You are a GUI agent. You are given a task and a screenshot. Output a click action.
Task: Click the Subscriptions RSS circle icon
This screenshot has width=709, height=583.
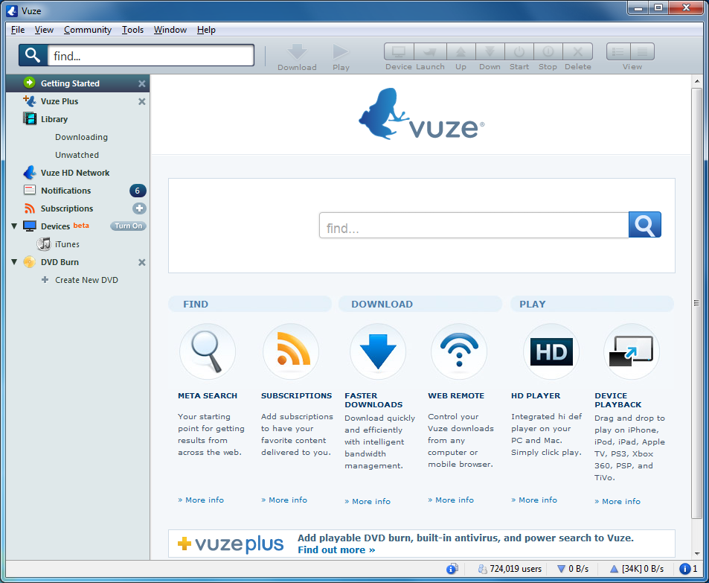click(x=291, y=351)
